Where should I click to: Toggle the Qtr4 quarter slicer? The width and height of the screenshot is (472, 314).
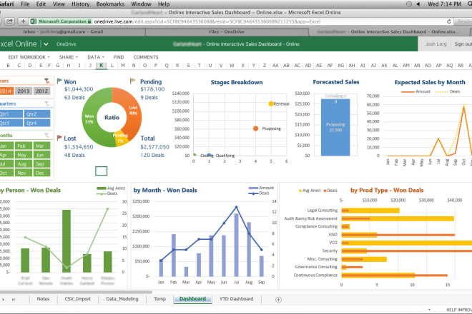pyautogui.click(x=38, y=123)
